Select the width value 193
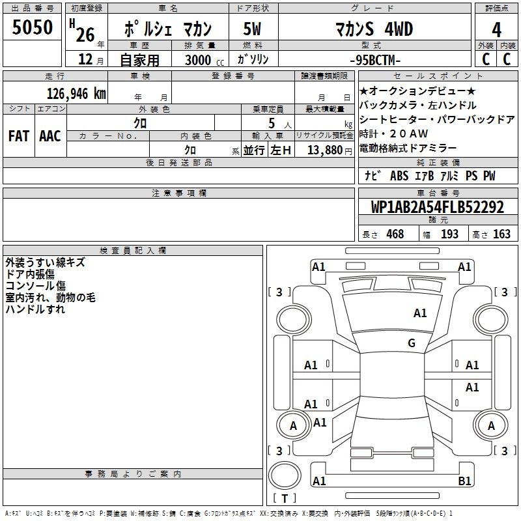The height and width of the screenshot is (521, 521). pos(449,234)
